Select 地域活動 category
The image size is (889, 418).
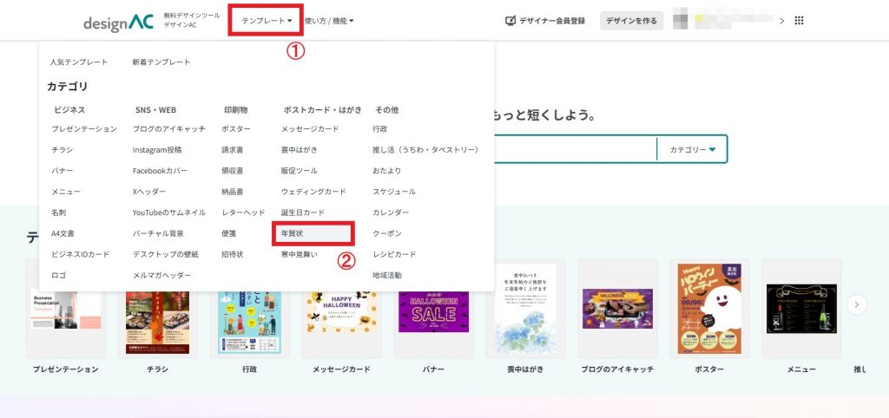tap(387, 275)
